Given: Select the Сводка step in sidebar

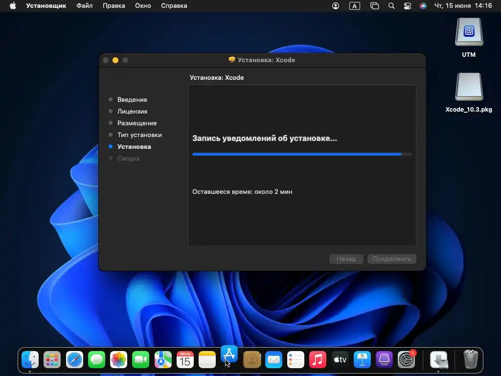Looking at the screenshot, I should pyautogui.click(x=128, y=158).
